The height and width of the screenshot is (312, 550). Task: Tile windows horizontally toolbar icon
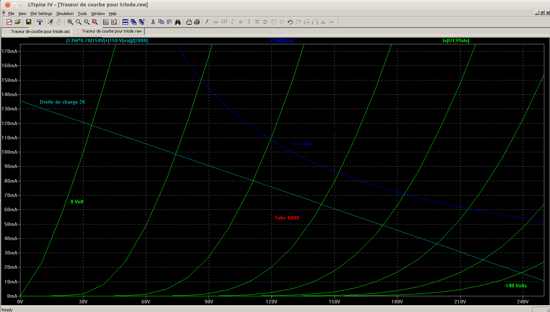point(125,22)
